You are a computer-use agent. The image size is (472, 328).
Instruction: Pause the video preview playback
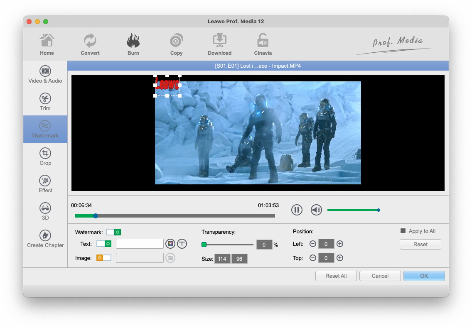[x=297, y=210]
